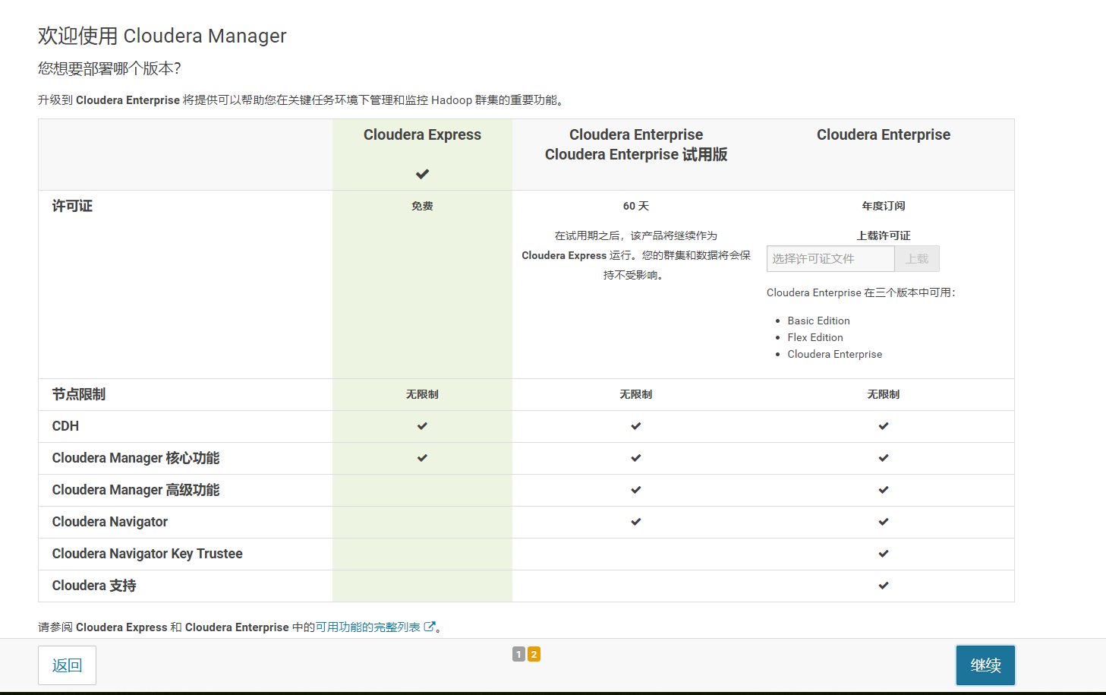Click the 60 天 trial duration text

[636, 206]
